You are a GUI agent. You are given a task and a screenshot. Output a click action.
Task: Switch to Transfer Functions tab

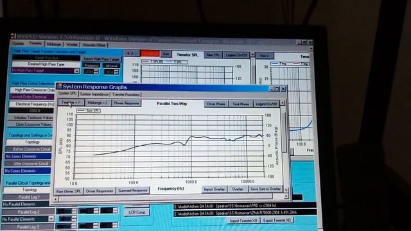(x=126, y=94)
